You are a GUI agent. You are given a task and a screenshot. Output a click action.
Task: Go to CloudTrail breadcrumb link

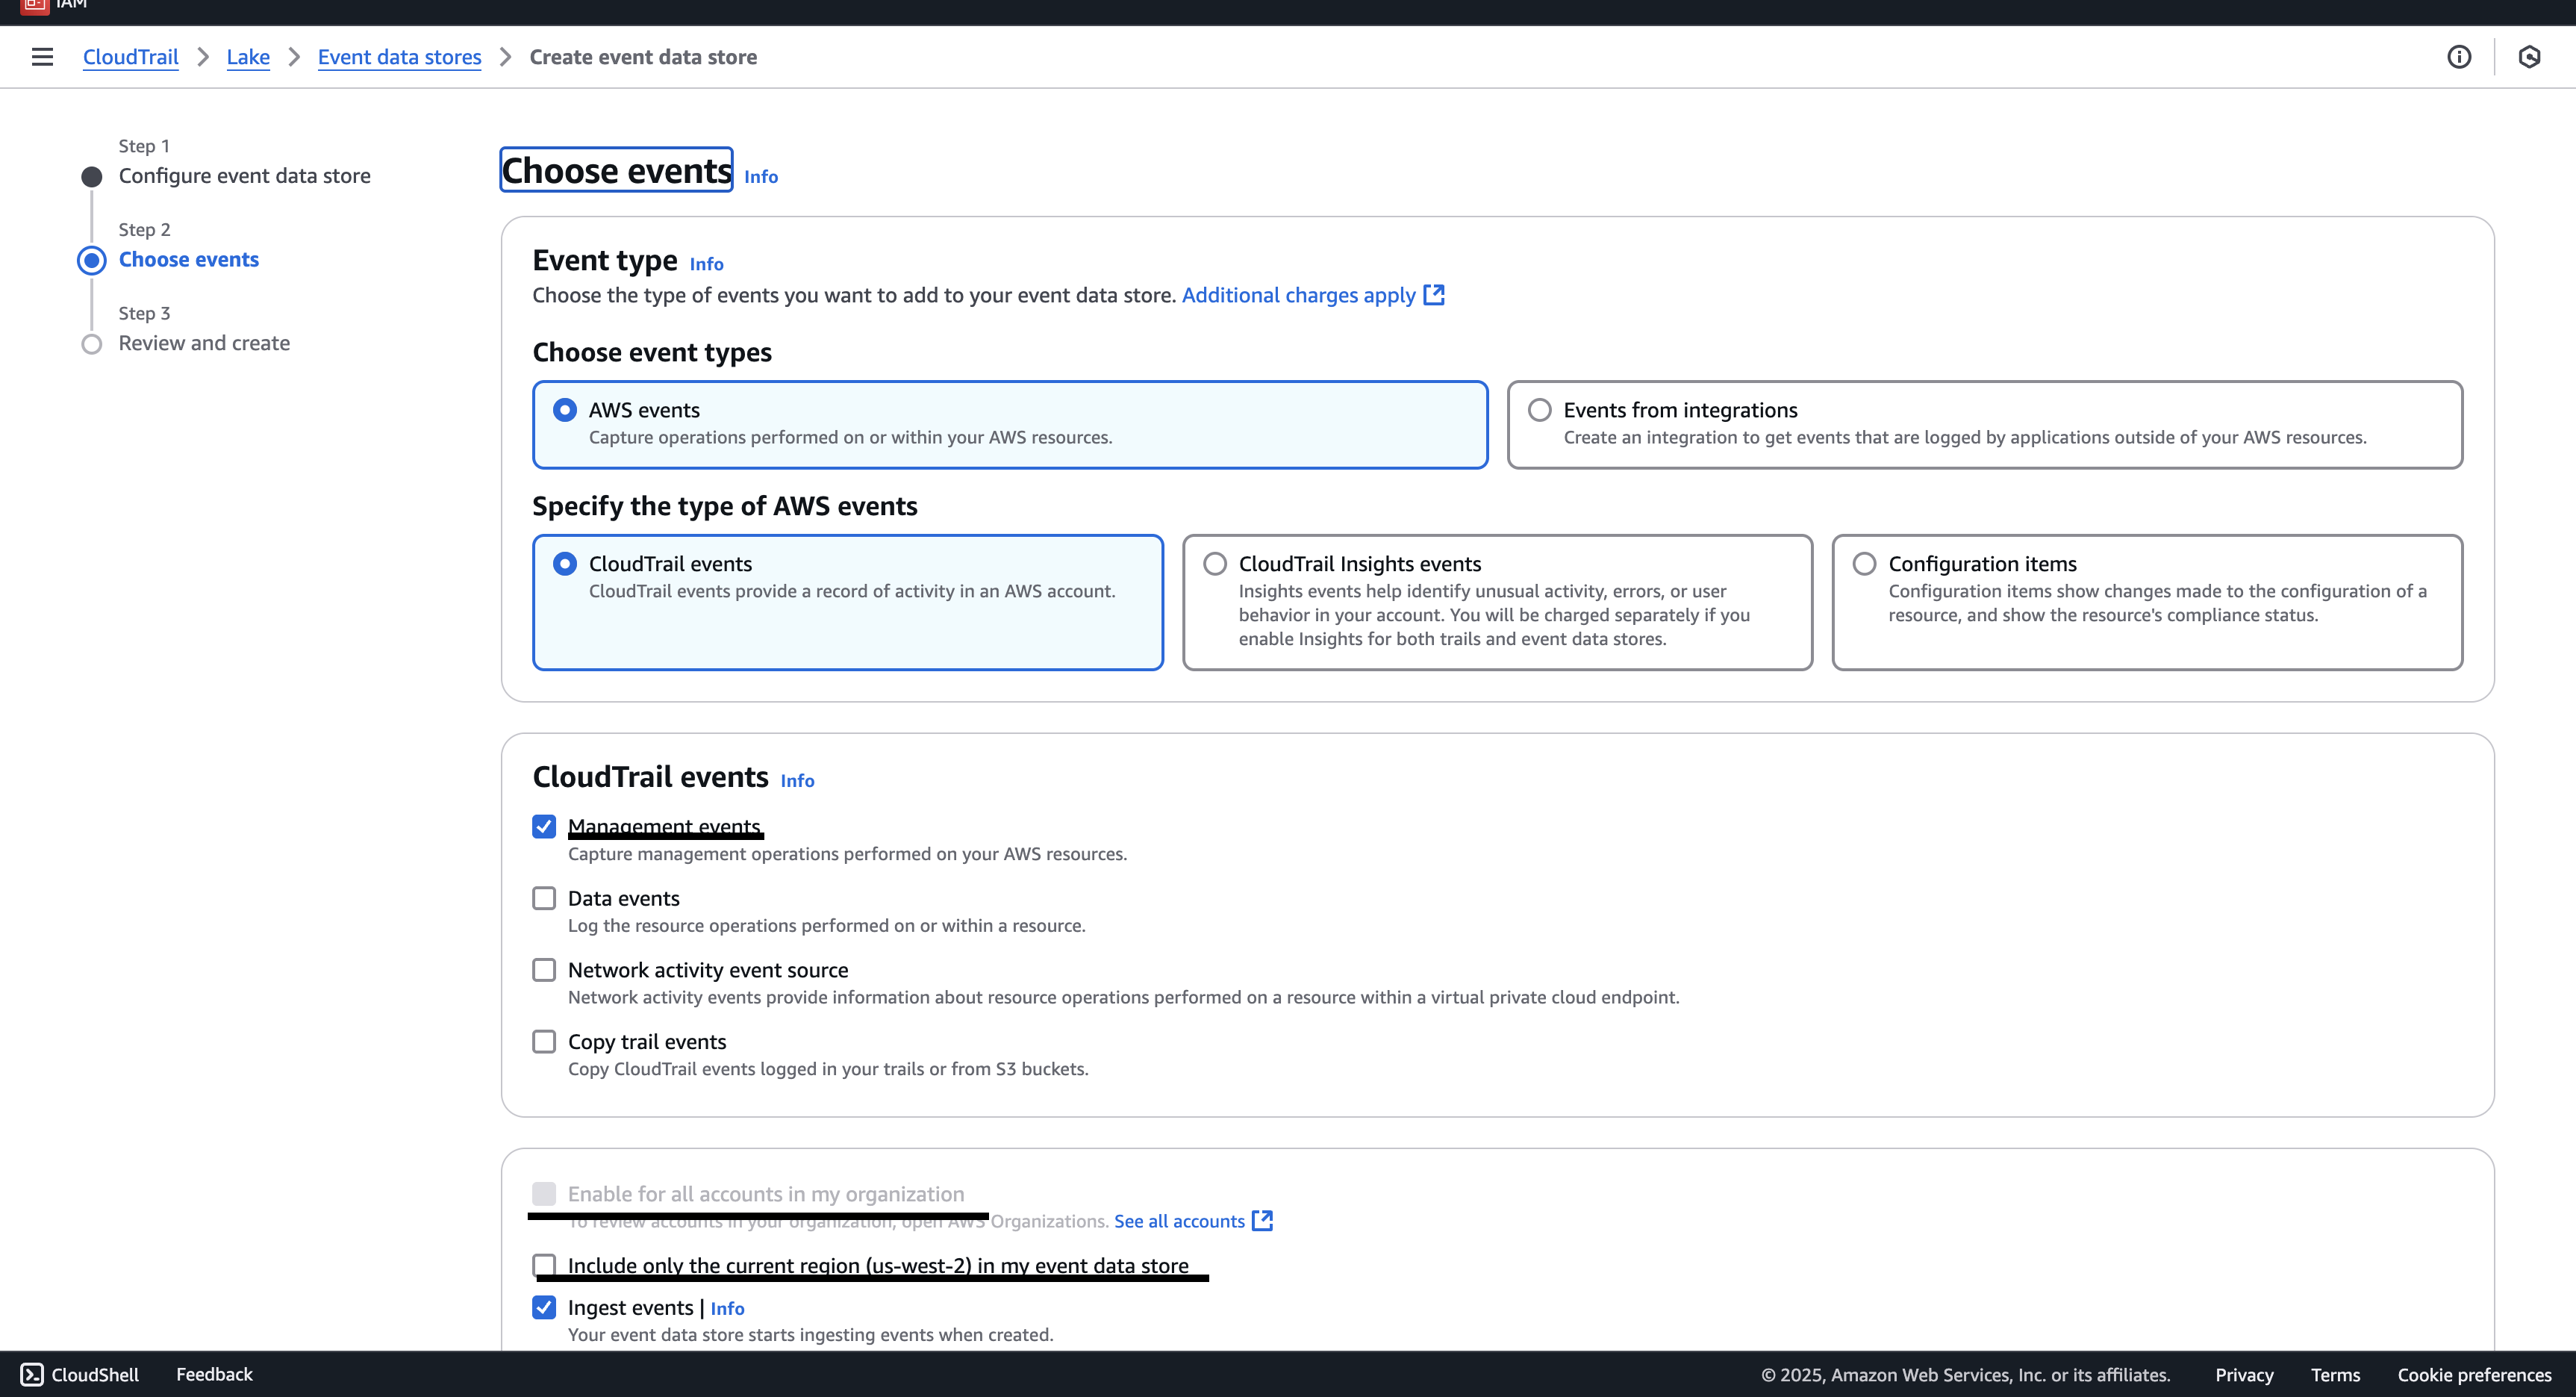coord(131,57)
